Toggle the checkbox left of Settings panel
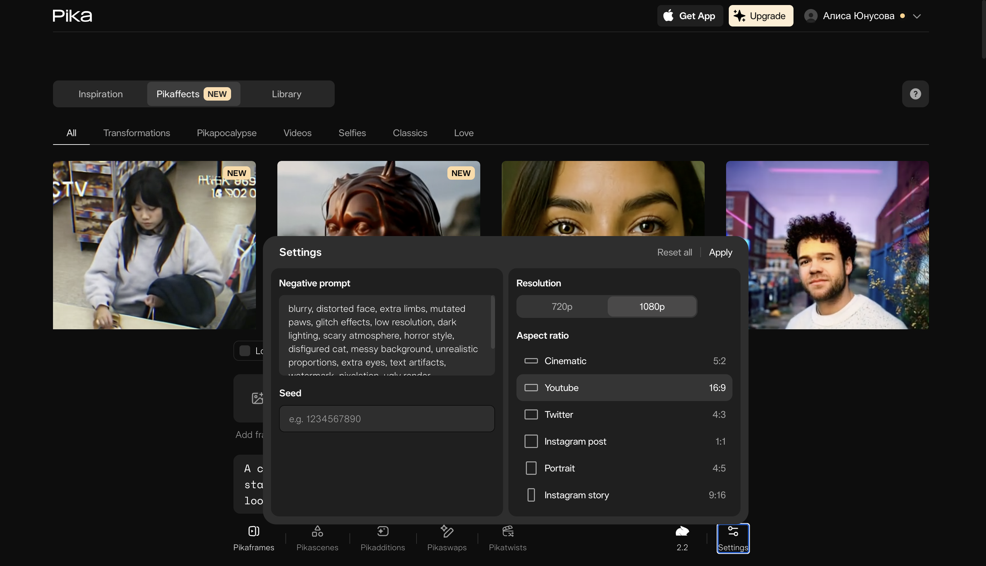This screenshot has width=986, height=566. (x=244, y=351)
